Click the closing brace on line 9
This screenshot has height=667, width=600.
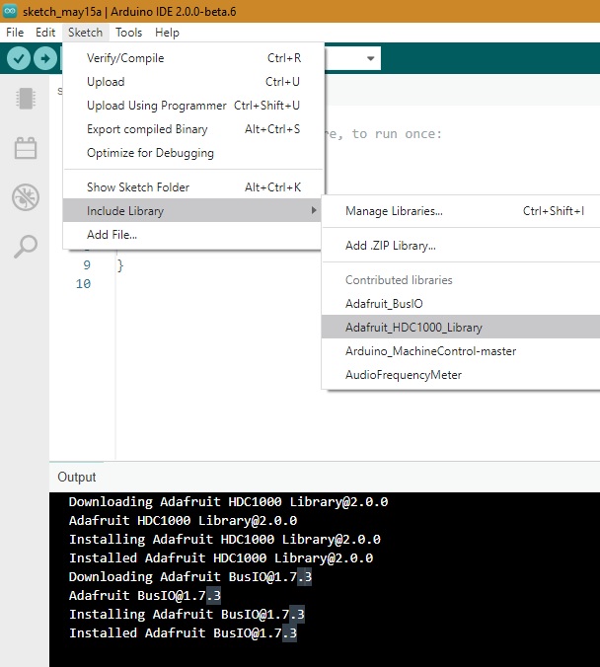[120, 265]
